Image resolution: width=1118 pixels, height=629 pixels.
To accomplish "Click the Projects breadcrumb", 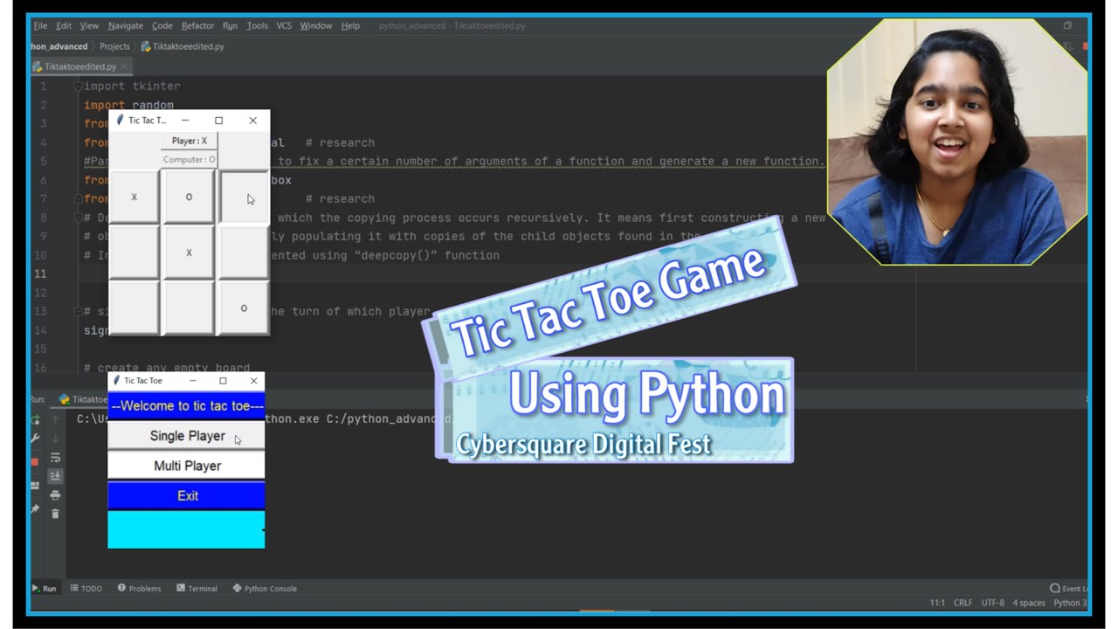I will pyautogui.click(x=114, y=46).
